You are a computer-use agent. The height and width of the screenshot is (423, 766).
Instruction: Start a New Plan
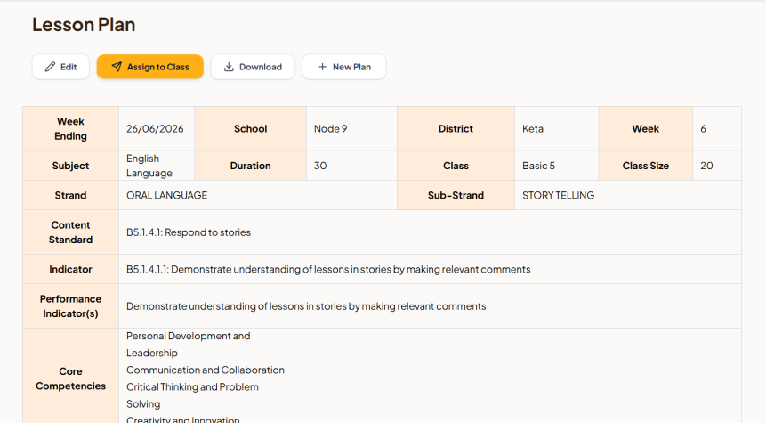(x=344, y=67)
